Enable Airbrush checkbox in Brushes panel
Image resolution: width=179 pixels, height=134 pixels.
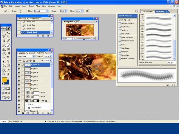(120, 52)
